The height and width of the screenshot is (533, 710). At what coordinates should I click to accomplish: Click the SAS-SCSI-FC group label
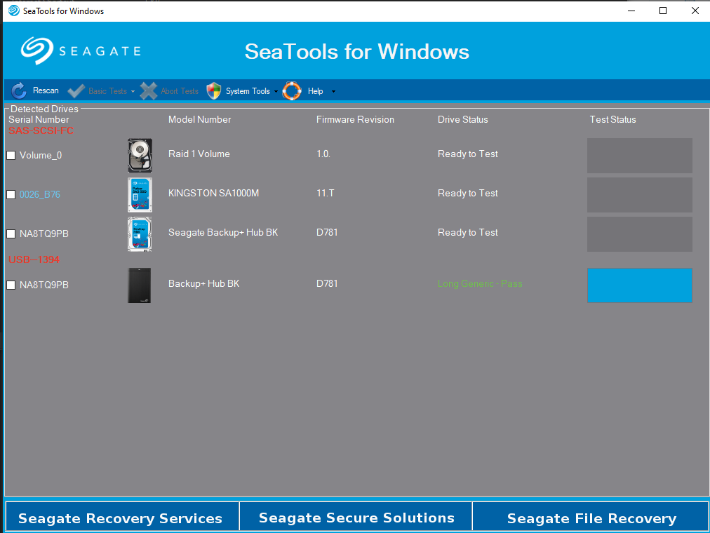point(41,130)
